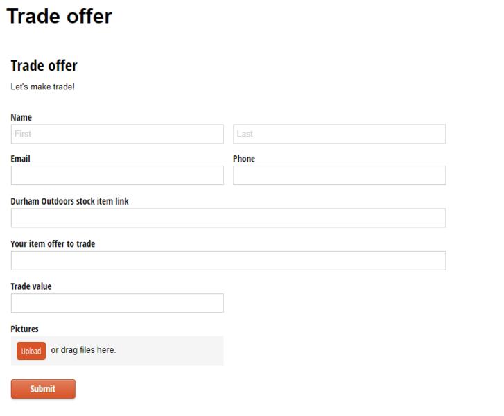Click the 'Durham Outdoors stock item link' label
Image resolution: width=504 pixels, height=416 pixels.
point(69,201)
